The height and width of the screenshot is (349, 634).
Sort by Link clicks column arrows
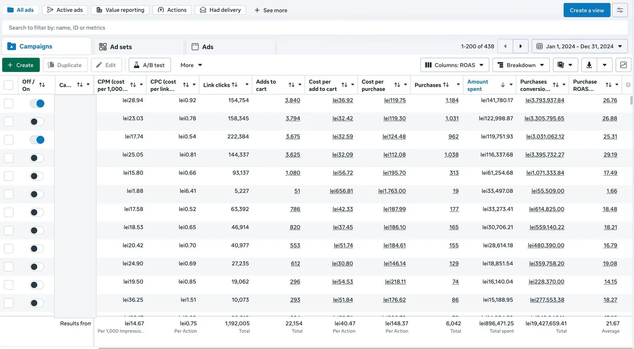coord(235,85)
